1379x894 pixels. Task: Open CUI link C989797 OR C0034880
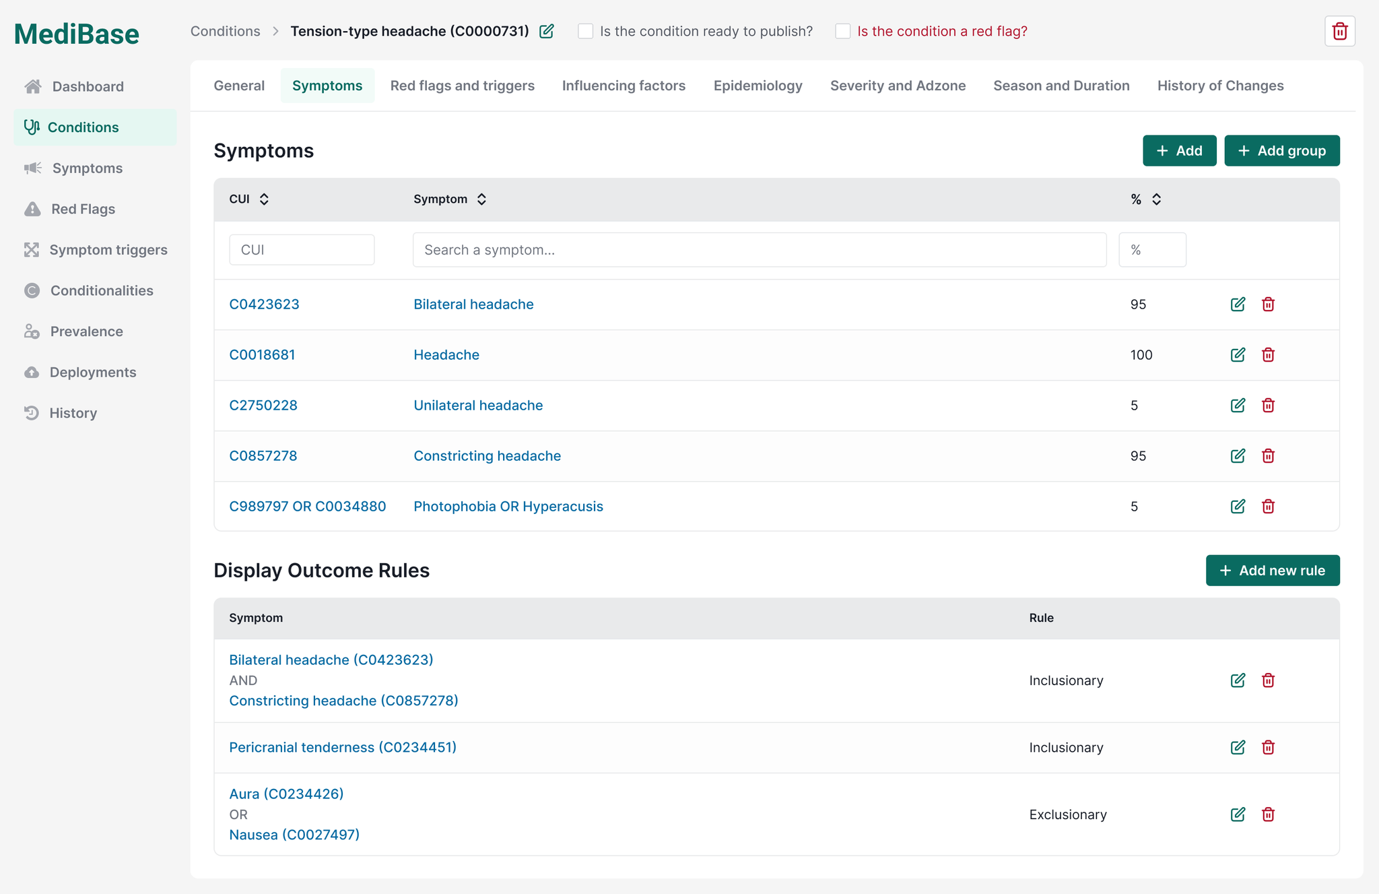click(x=307, y=506)
